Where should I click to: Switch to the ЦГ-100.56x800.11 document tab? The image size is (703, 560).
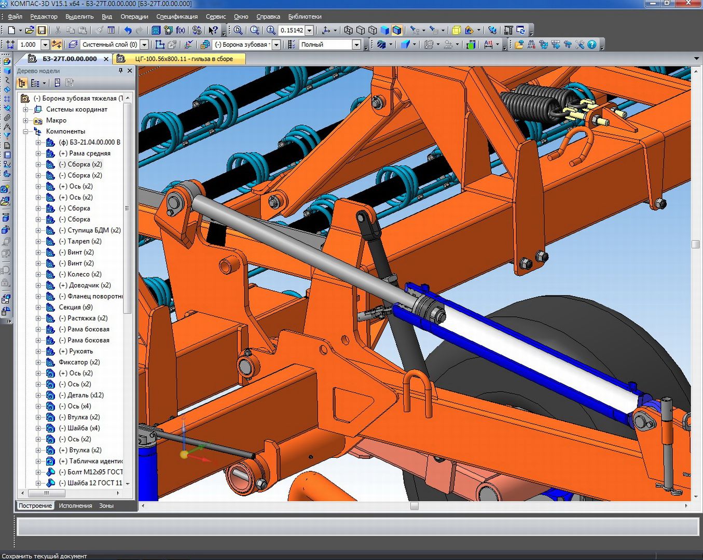point(184,59)
